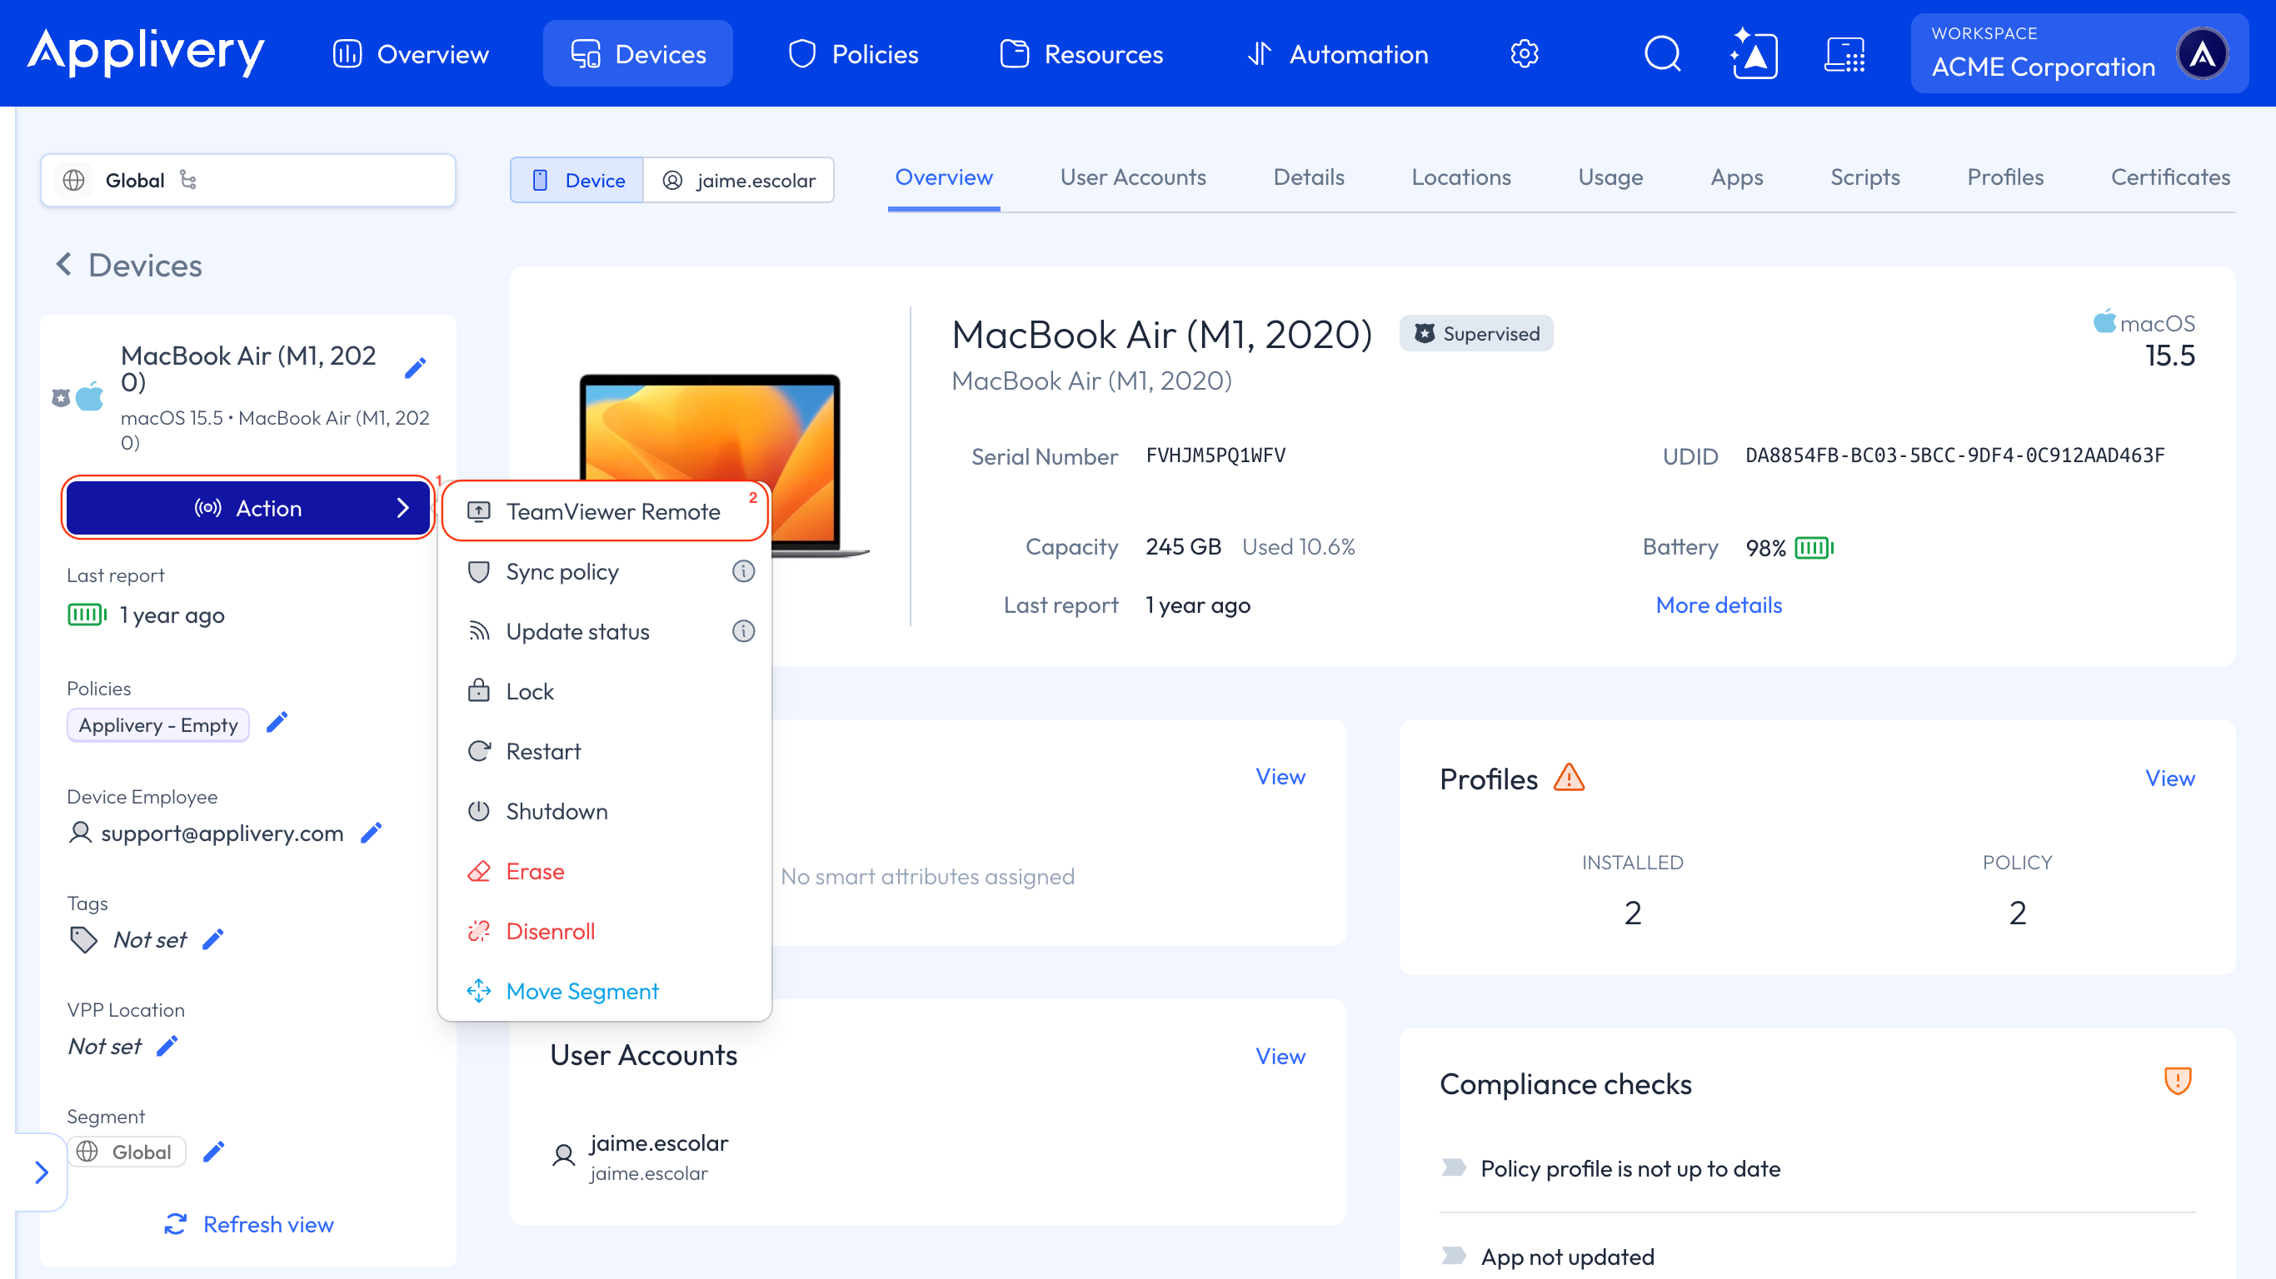The height and width of the screenshot is (1279, 2276).
Task: Open the Profiles tab
Action: tap(2004, 177)
